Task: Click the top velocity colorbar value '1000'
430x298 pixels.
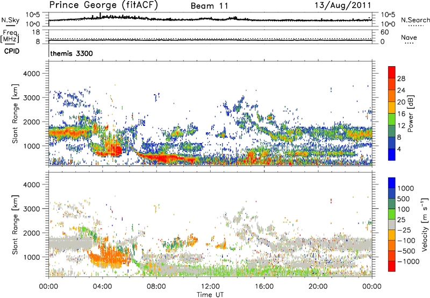Action: point(406,188)
